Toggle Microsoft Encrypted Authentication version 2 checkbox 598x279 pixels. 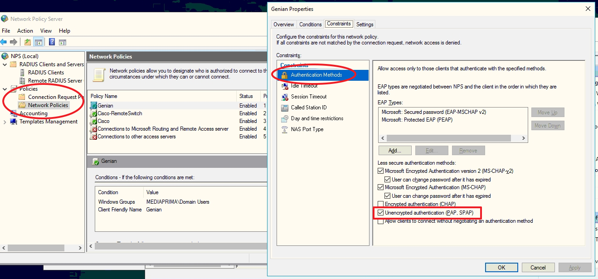coord(381,171)
